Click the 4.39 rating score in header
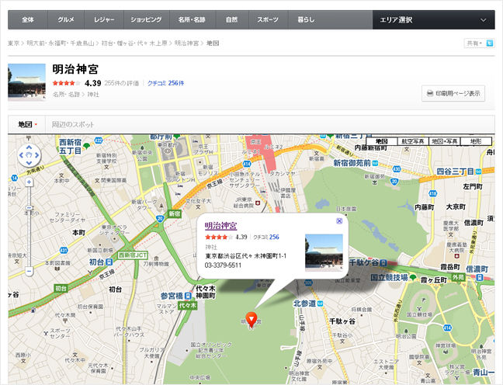This screenshot has height=385, width=503. pyautogui.click(x=92, y=83)
